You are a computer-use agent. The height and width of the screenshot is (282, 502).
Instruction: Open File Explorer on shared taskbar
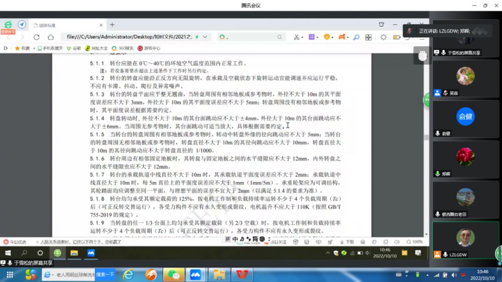coord(74,253)
